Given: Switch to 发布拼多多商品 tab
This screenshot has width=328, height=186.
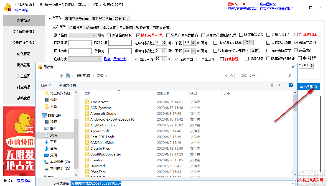Looking at the screenshot, I should point(77,18).
